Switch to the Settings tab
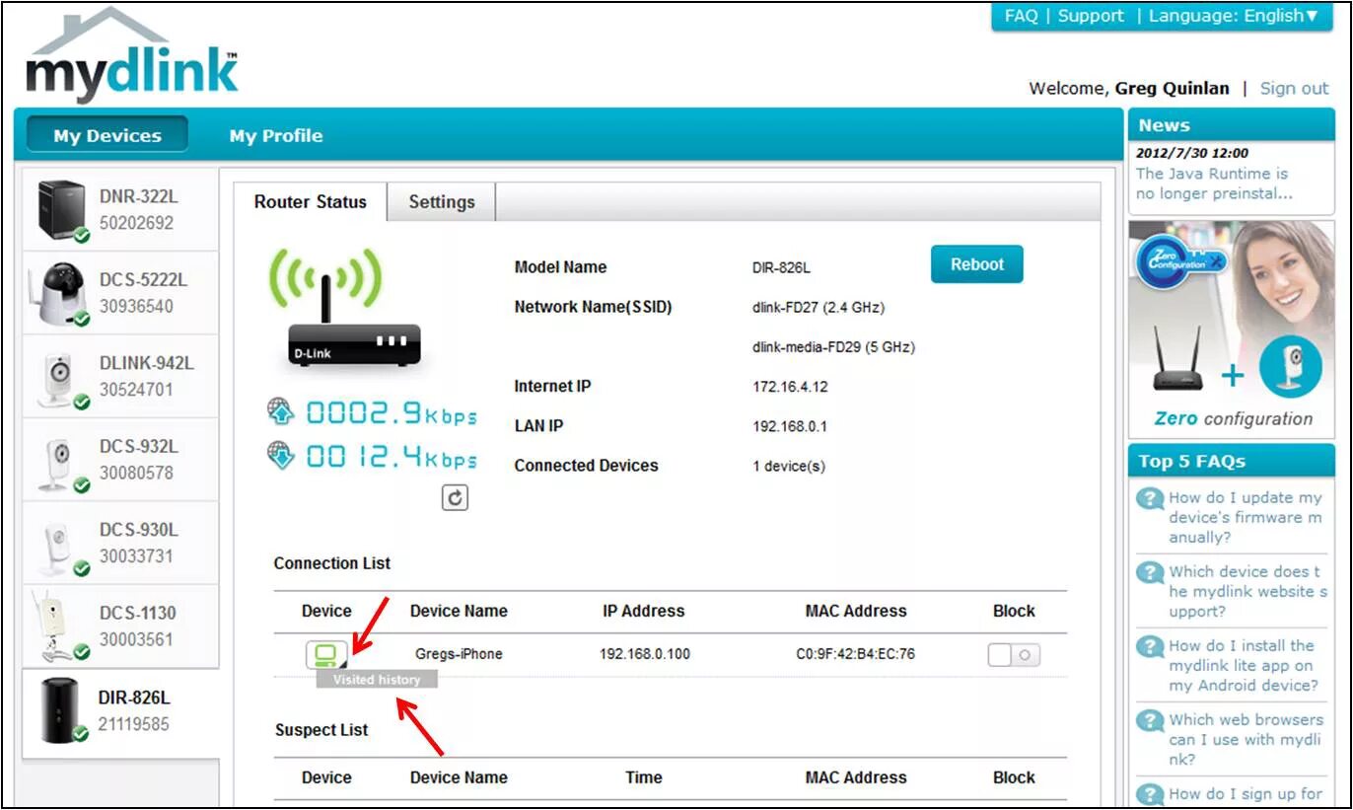 click(x=441, y=201)
